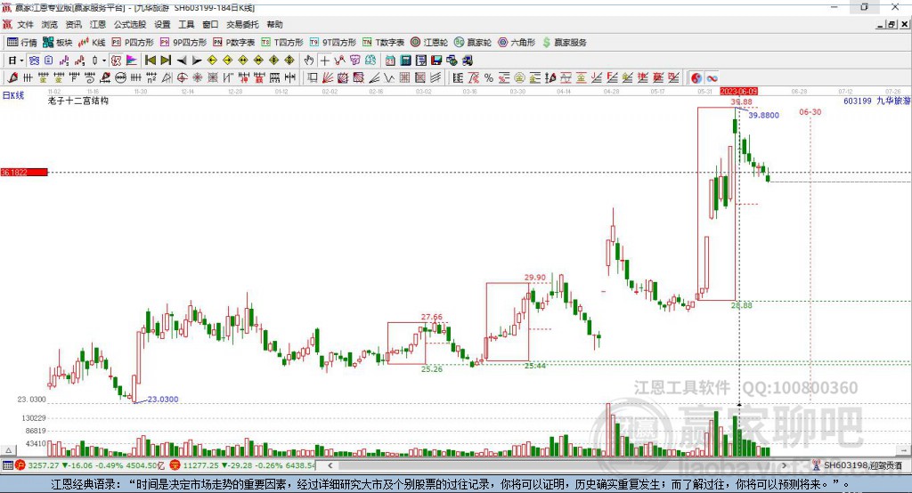Jump to last bar icon
The width and height of the screenshot is (912, 493).
166,61
